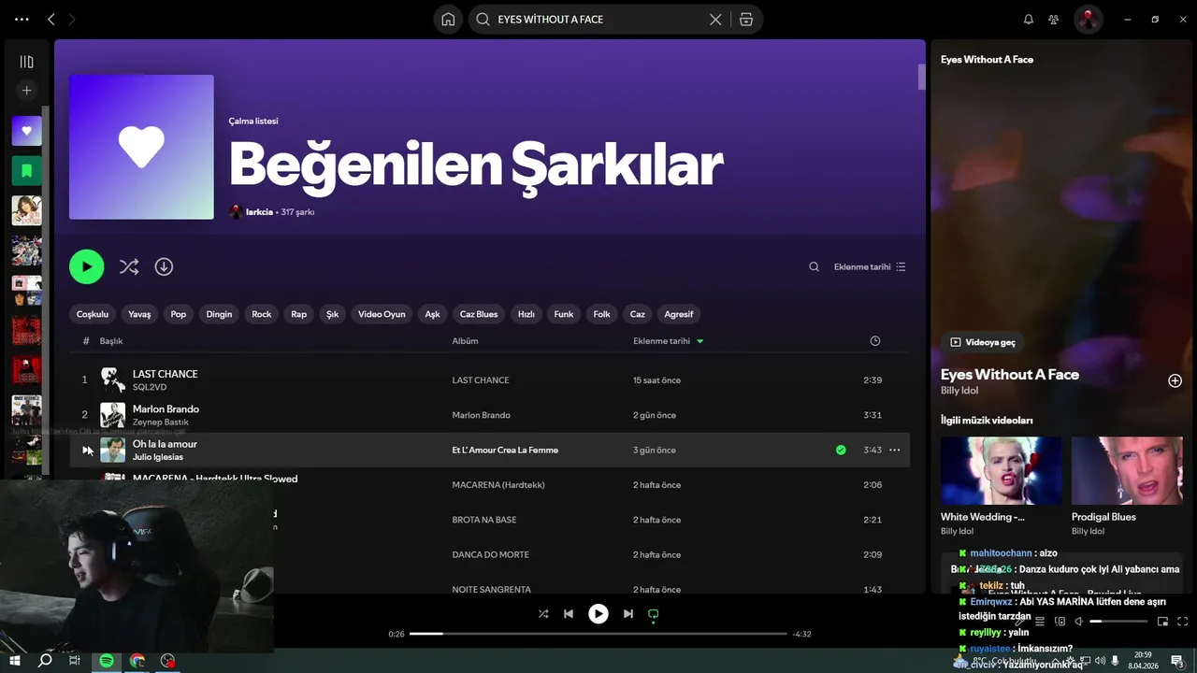Open connect to a device icon
The height and width of the screenshot is (673, 1197).
click(x=1060, y=622)
